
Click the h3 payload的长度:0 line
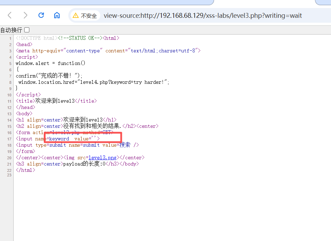(77, 164)
